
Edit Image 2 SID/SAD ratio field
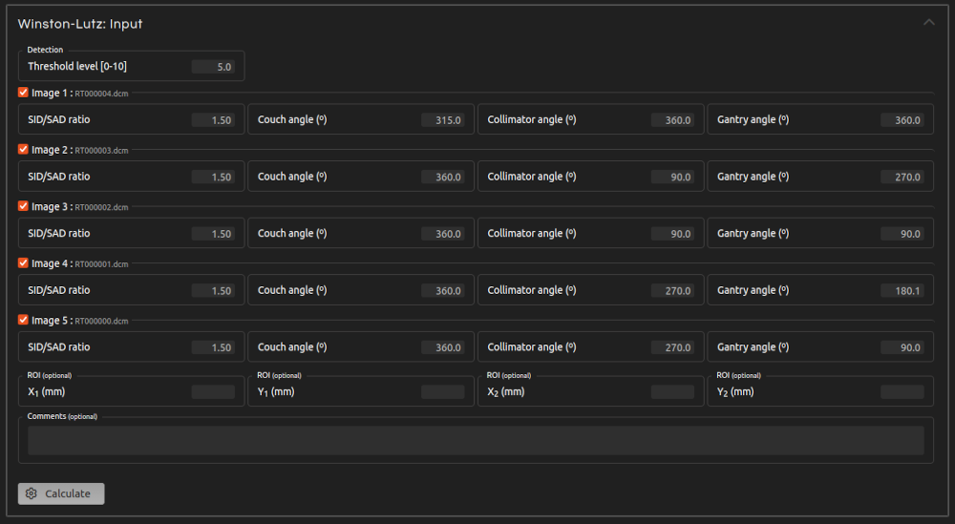[213, 177]
